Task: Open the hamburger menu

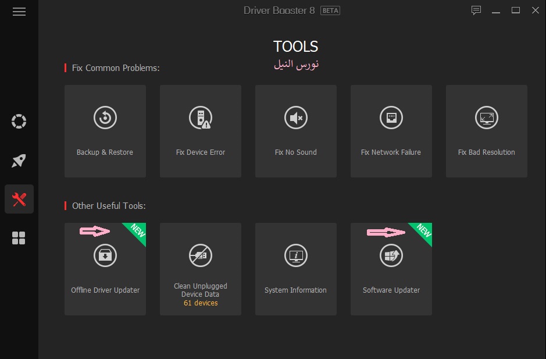Action: [19, 12]
